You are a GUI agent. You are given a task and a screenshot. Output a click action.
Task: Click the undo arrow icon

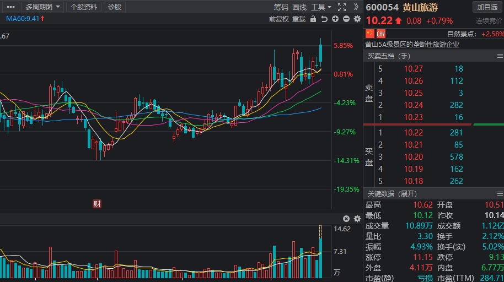point(324,19)
